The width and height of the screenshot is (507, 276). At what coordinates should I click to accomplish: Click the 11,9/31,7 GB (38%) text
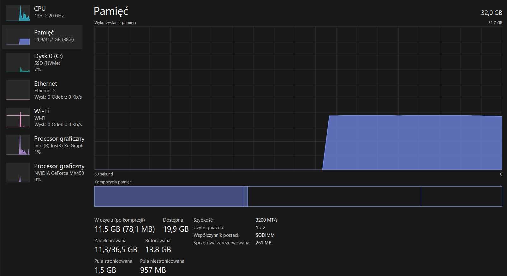coord(54,40)
